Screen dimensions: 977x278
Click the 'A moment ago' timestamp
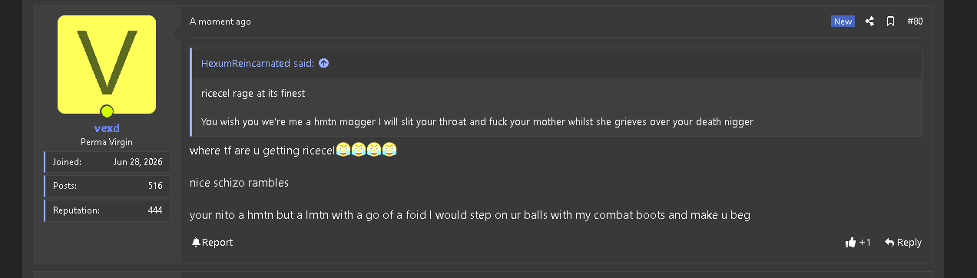pos(220,22)
